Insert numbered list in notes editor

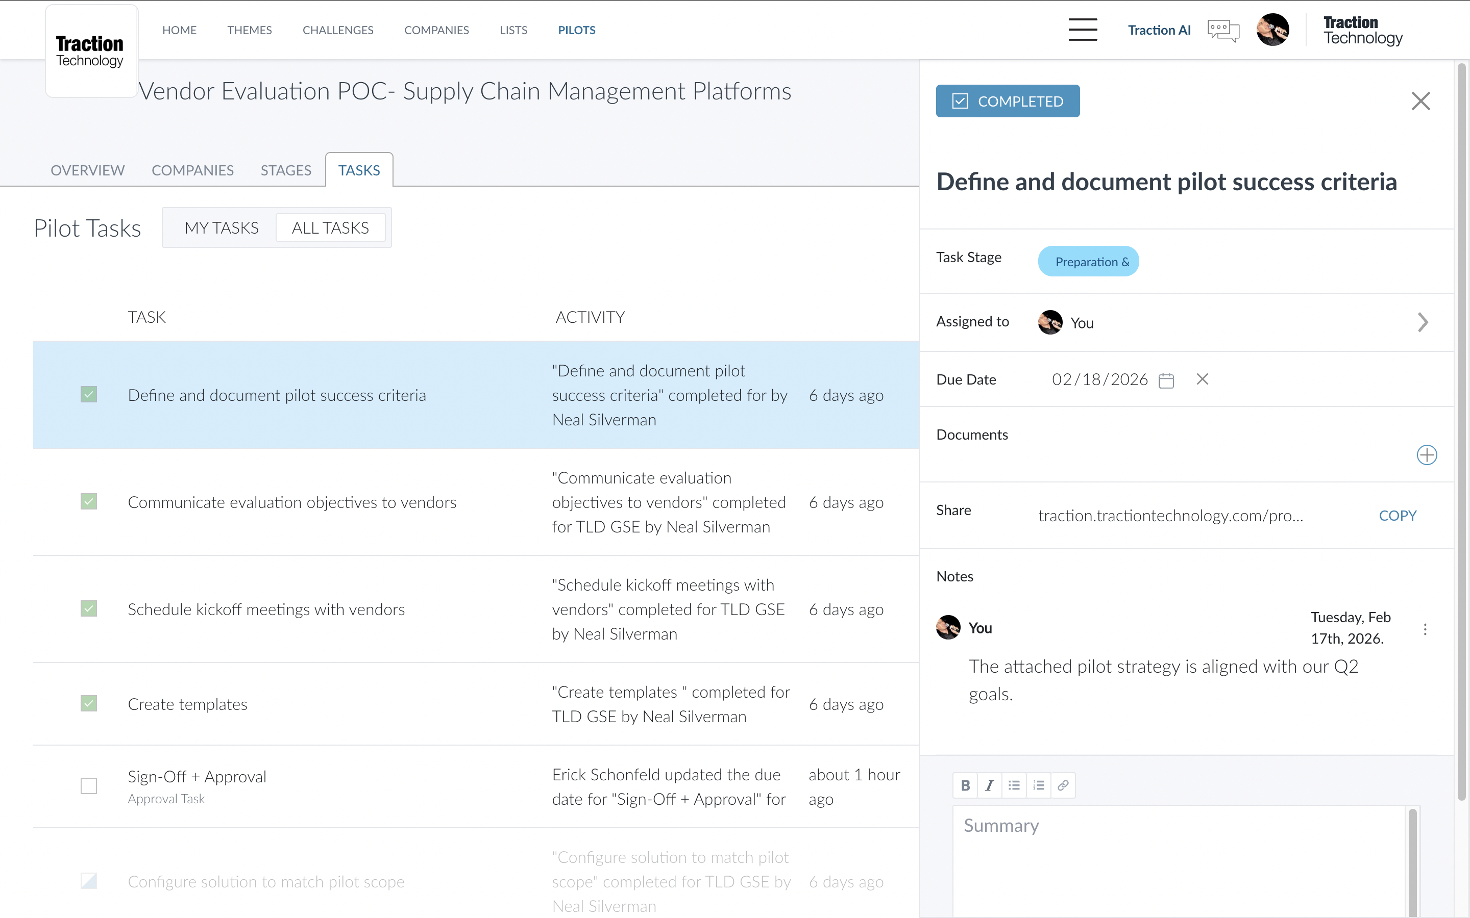1039,785
